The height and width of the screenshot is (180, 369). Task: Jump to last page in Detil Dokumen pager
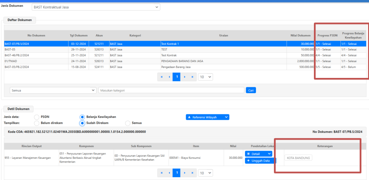(192, 173)
